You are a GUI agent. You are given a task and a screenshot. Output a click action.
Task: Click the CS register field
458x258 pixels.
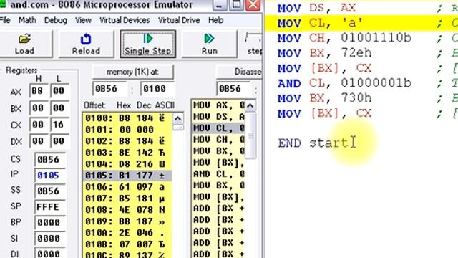pyautogui.click(x=50, y=160)
